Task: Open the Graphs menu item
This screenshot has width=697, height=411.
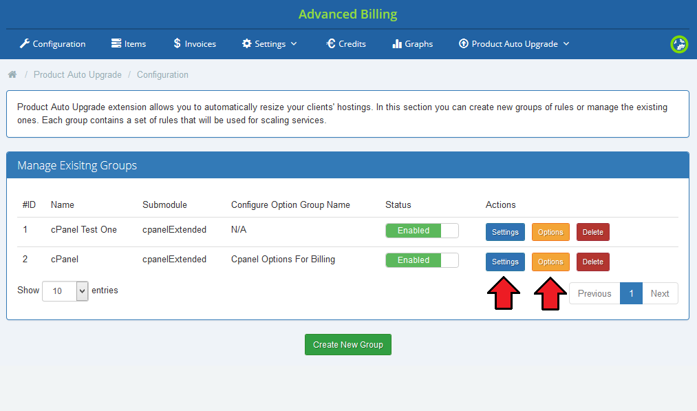Action: click(x=413, y=43)
